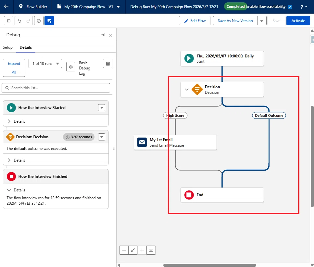Click the prohibited circle toolbar icon

coord(39,20)
